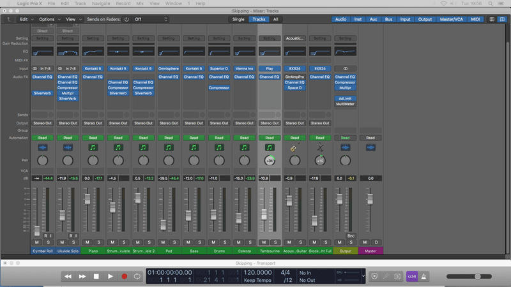Toggle input monitoring on Cymbal Roll

click(x=50, y=235)
